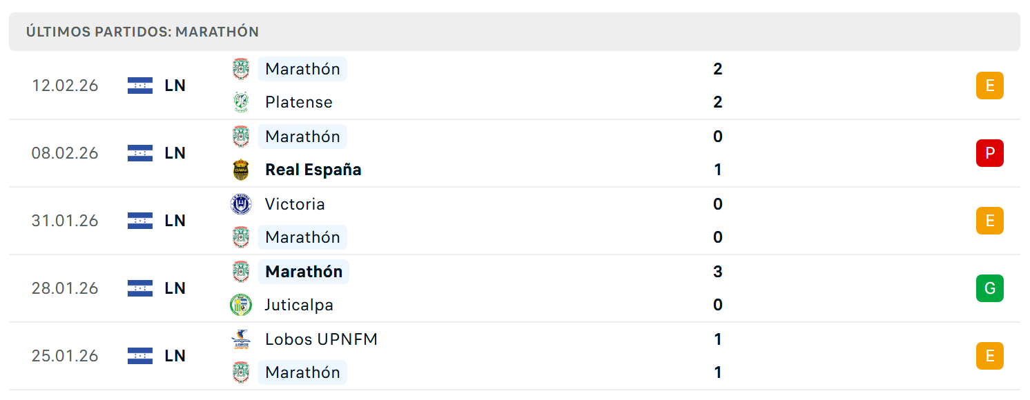This screenshot has height=400, width=1030.
Task: Click the Últimos Partidos: Marathón header
Action: pos(142,32)
